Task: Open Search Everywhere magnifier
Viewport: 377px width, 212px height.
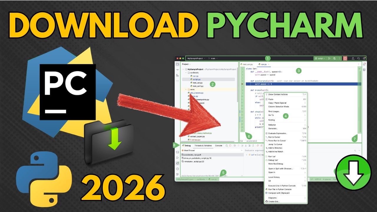Action: click(358, 59)
